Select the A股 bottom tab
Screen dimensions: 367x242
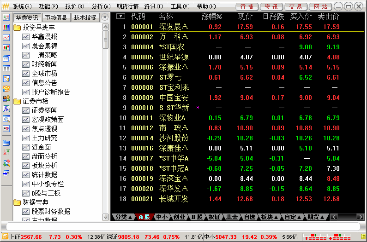(144, 217)
